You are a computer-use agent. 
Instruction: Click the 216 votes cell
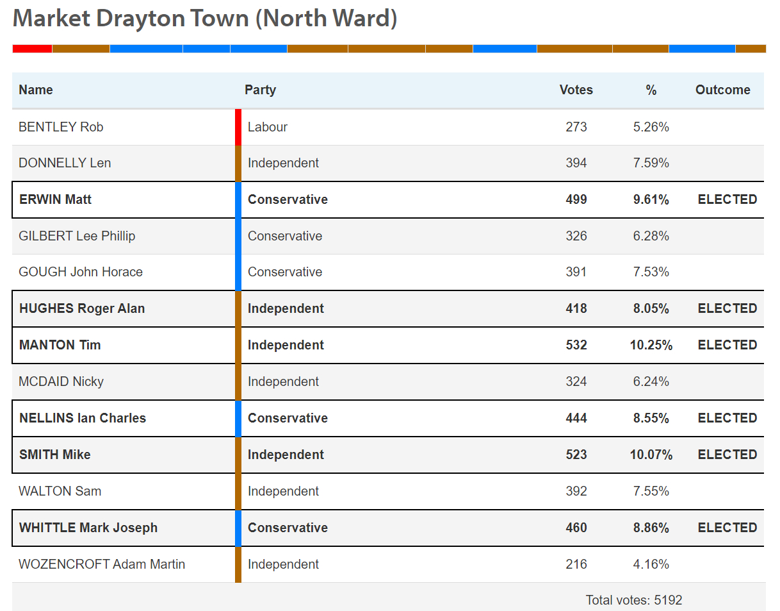pyautogui.click(x=576, y=564)
